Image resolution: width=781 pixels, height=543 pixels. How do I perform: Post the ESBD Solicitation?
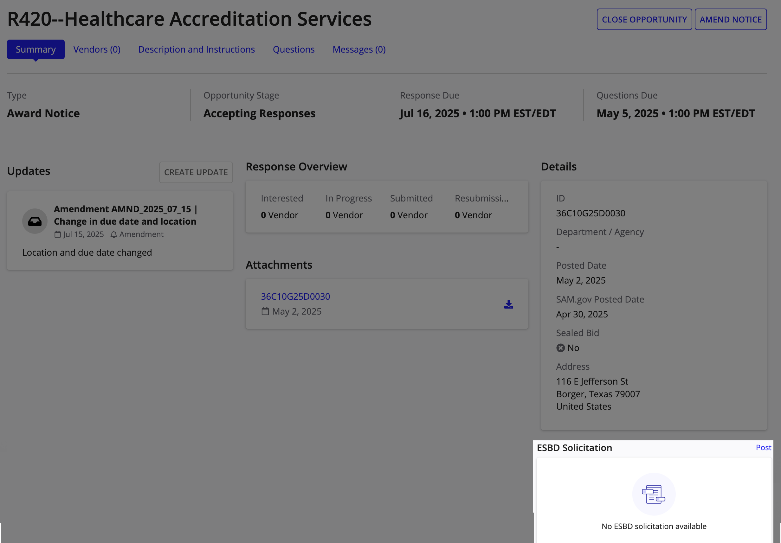(x=763, y=447)
